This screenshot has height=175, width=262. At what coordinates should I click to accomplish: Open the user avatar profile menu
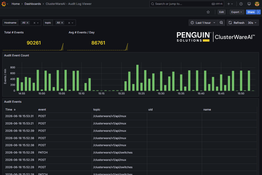point(257,4)
